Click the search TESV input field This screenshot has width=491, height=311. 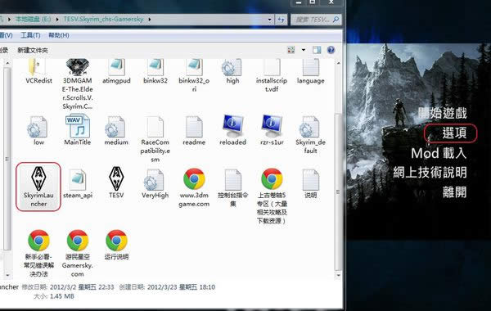coord(316,20)
